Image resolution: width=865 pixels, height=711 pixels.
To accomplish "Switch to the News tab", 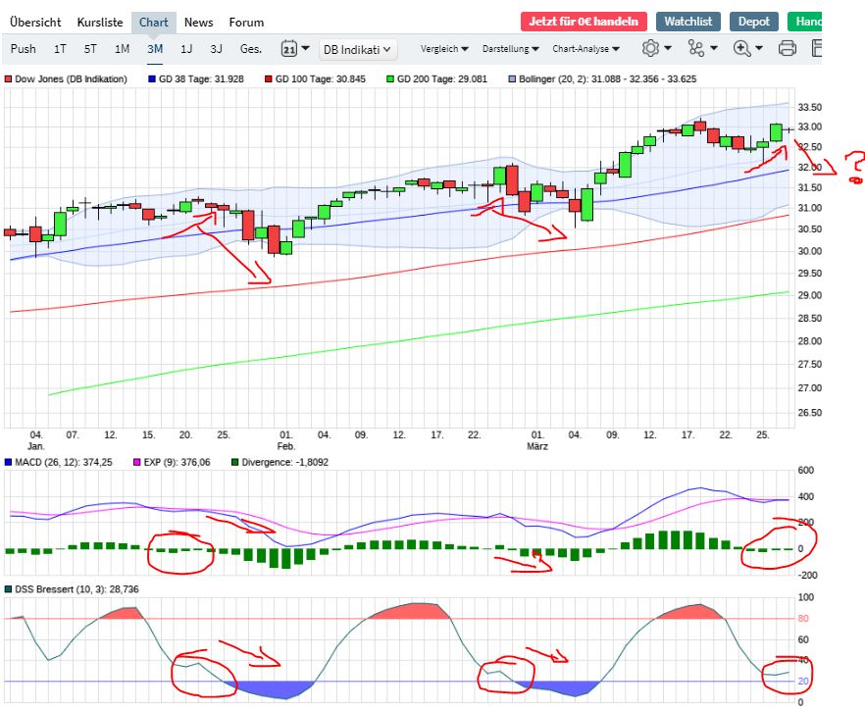I will click(x=199, y=22).
